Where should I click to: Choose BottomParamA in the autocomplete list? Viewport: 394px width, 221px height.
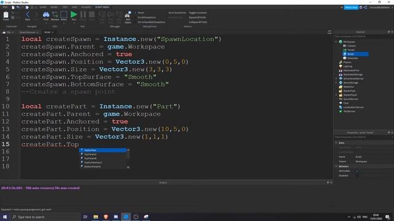pyautogui.click(x=103, y=166)
